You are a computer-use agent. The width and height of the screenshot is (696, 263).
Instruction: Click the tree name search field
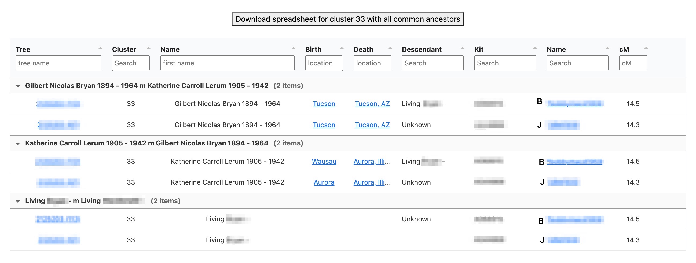[x=58, y=63]
